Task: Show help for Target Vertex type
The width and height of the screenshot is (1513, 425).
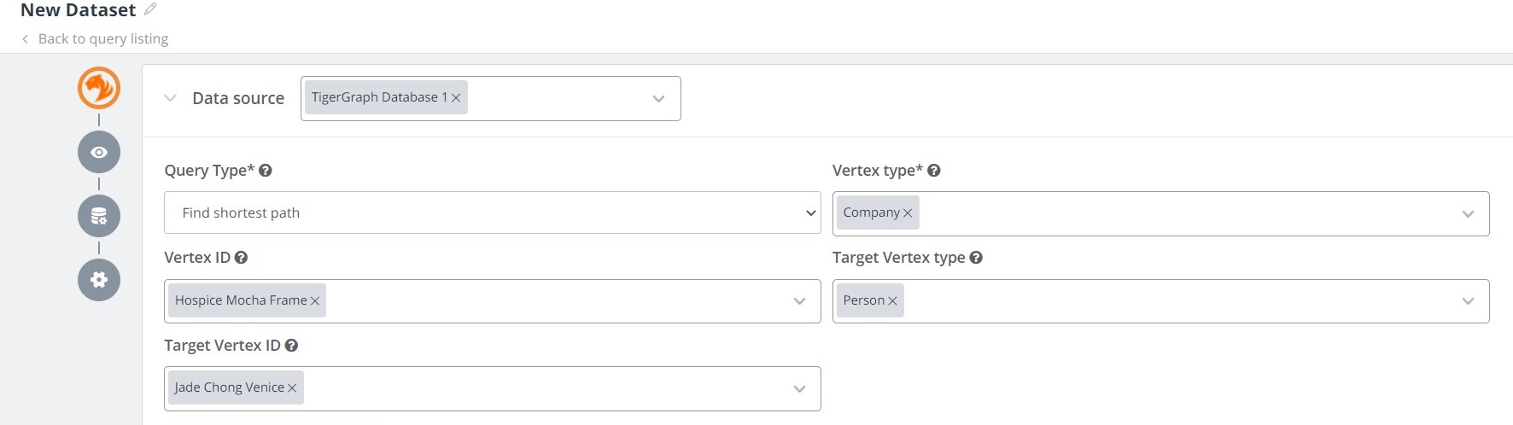Action: (x=976, y=258)
